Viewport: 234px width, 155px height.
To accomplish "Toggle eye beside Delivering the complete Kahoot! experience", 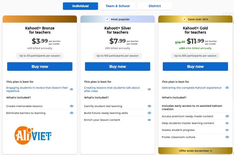I will point(227,88).
